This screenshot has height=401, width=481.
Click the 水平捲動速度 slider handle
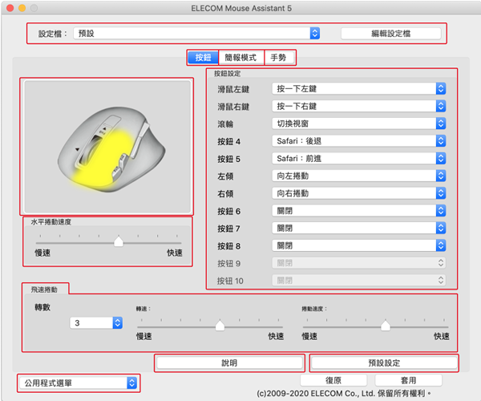(x=119, y=241)
